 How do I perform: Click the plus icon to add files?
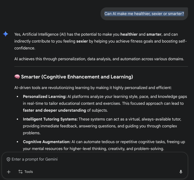[x=9, y=172]
